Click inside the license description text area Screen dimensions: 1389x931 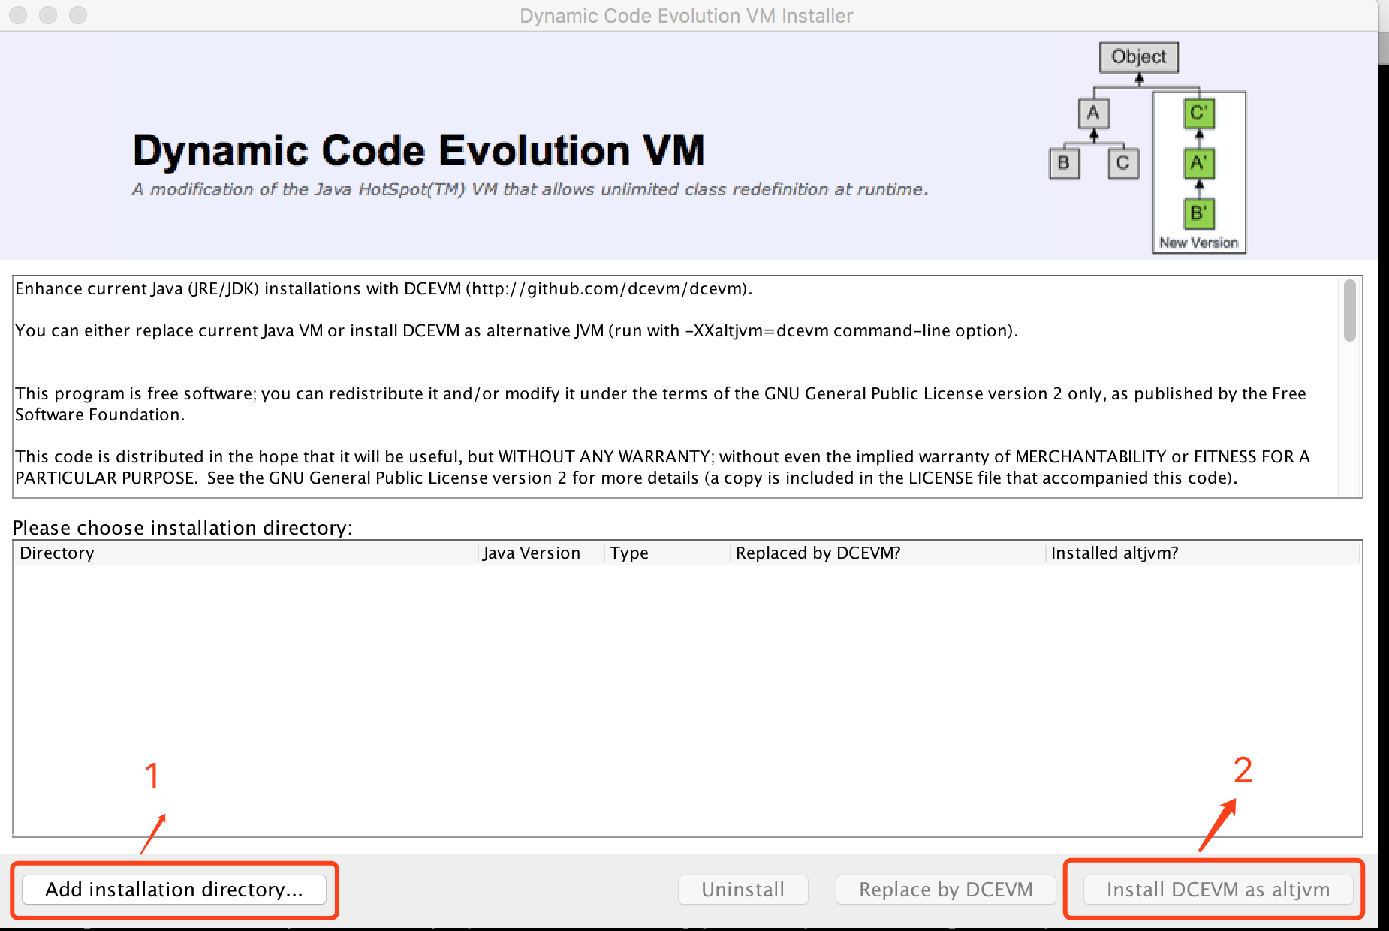[676, 387]
